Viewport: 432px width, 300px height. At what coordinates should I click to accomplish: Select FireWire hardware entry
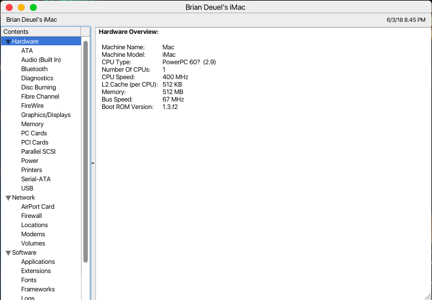pos(32,106)
